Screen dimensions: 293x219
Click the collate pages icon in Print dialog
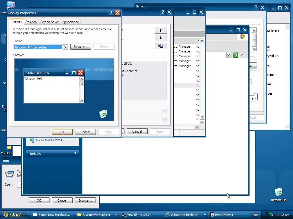pos(254,98)
